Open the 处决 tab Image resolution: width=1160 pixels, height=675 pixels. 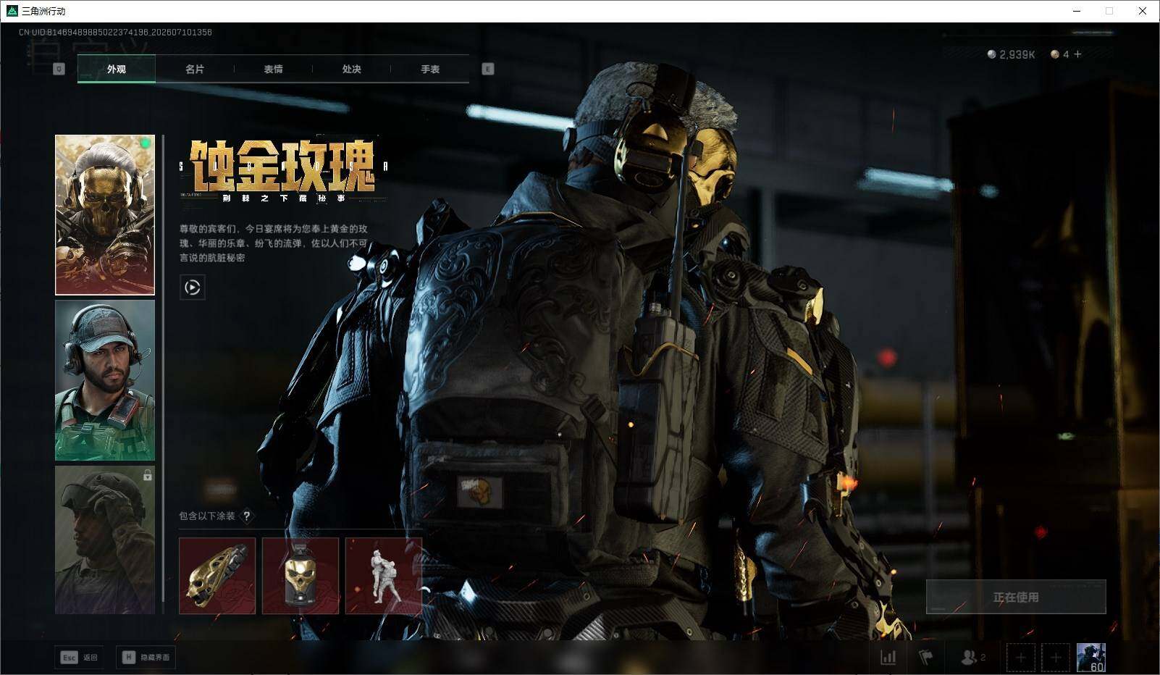352,69
